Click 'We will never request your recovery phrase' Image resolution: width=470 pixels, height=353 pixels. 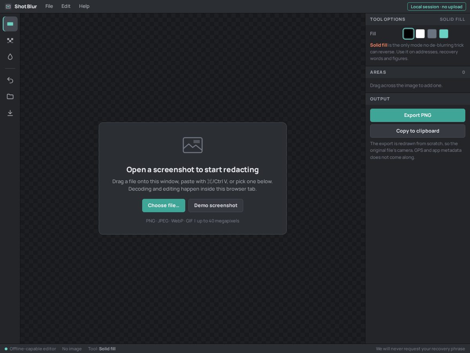[x=421, y=349]
